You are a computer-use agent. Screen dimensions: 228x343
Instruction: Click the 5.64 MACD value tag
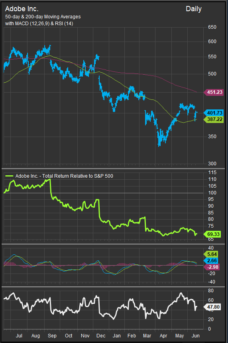211,254
